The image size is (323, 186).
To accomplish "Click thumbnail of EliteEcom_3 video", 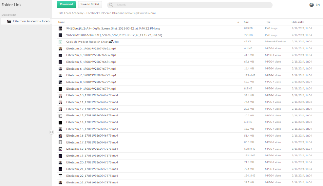I will (60, 48).
